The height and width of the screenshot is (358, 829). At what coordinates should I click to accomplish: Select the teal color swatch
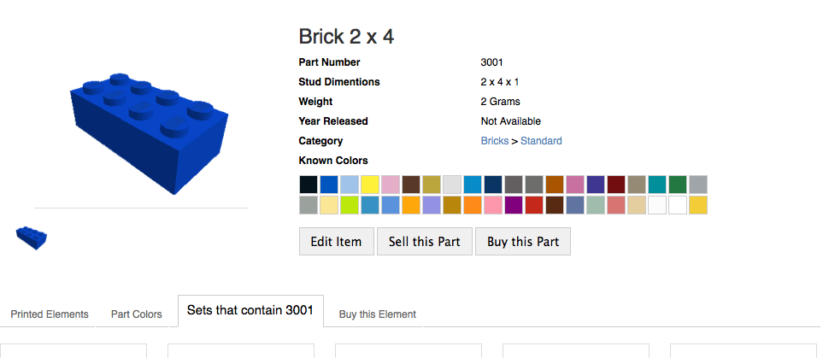[x=657, y=185]
